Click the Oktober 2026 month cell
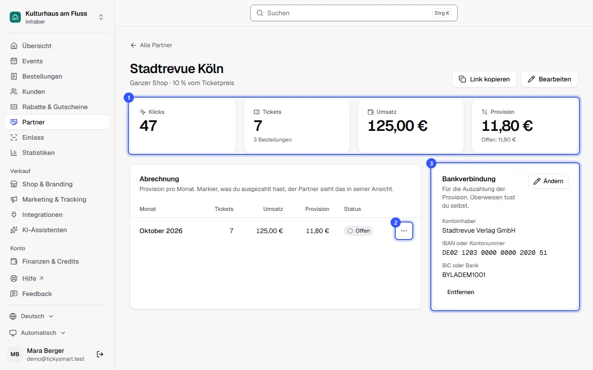 161,231
